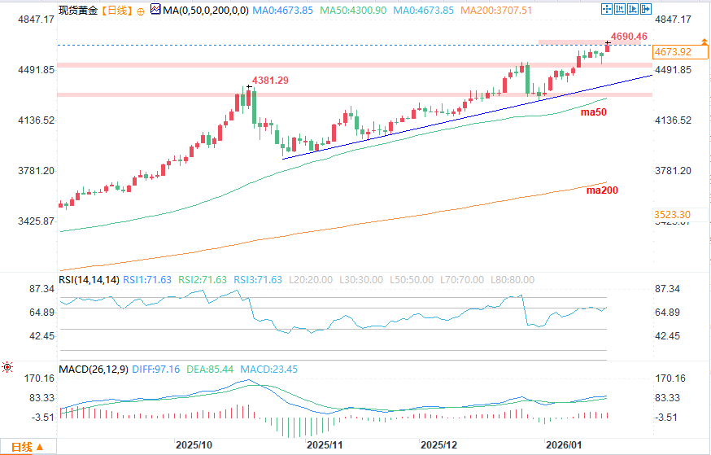Click the DEA:85.44 value

(210, 370)
